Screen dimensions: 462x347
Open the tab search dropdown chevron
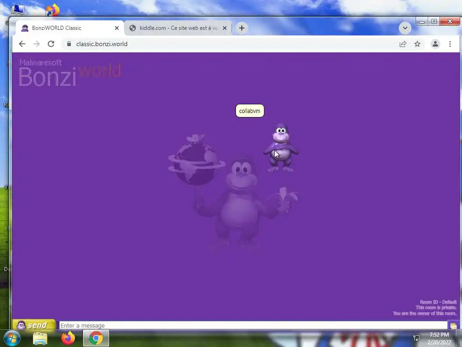(405, 28)
